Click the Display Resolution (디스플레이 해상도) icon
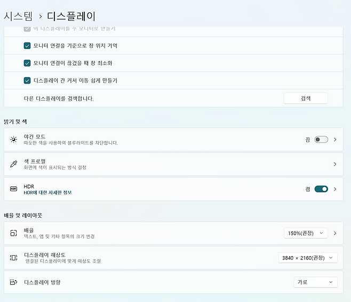This screenshot has width=351, height=302. coord(14,258)
